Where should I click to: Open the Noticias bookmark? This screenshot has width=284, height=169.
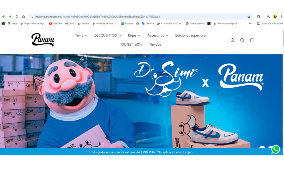point(127,23)
